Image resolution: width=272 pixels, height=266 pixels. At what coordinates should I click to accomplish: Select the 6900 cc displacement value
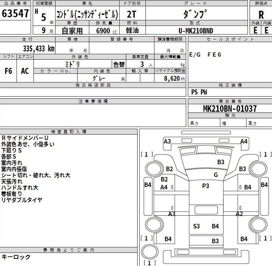pos(107,31)
